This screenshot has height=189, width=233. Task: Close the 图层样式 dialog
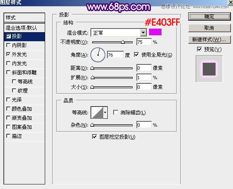[231, 2]
